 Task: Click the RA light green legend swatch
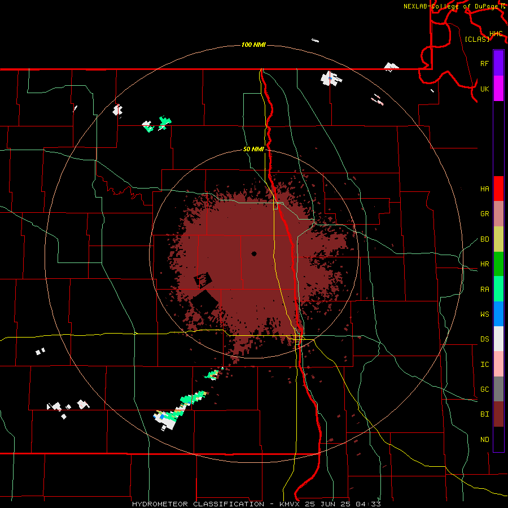click(498, 289)
